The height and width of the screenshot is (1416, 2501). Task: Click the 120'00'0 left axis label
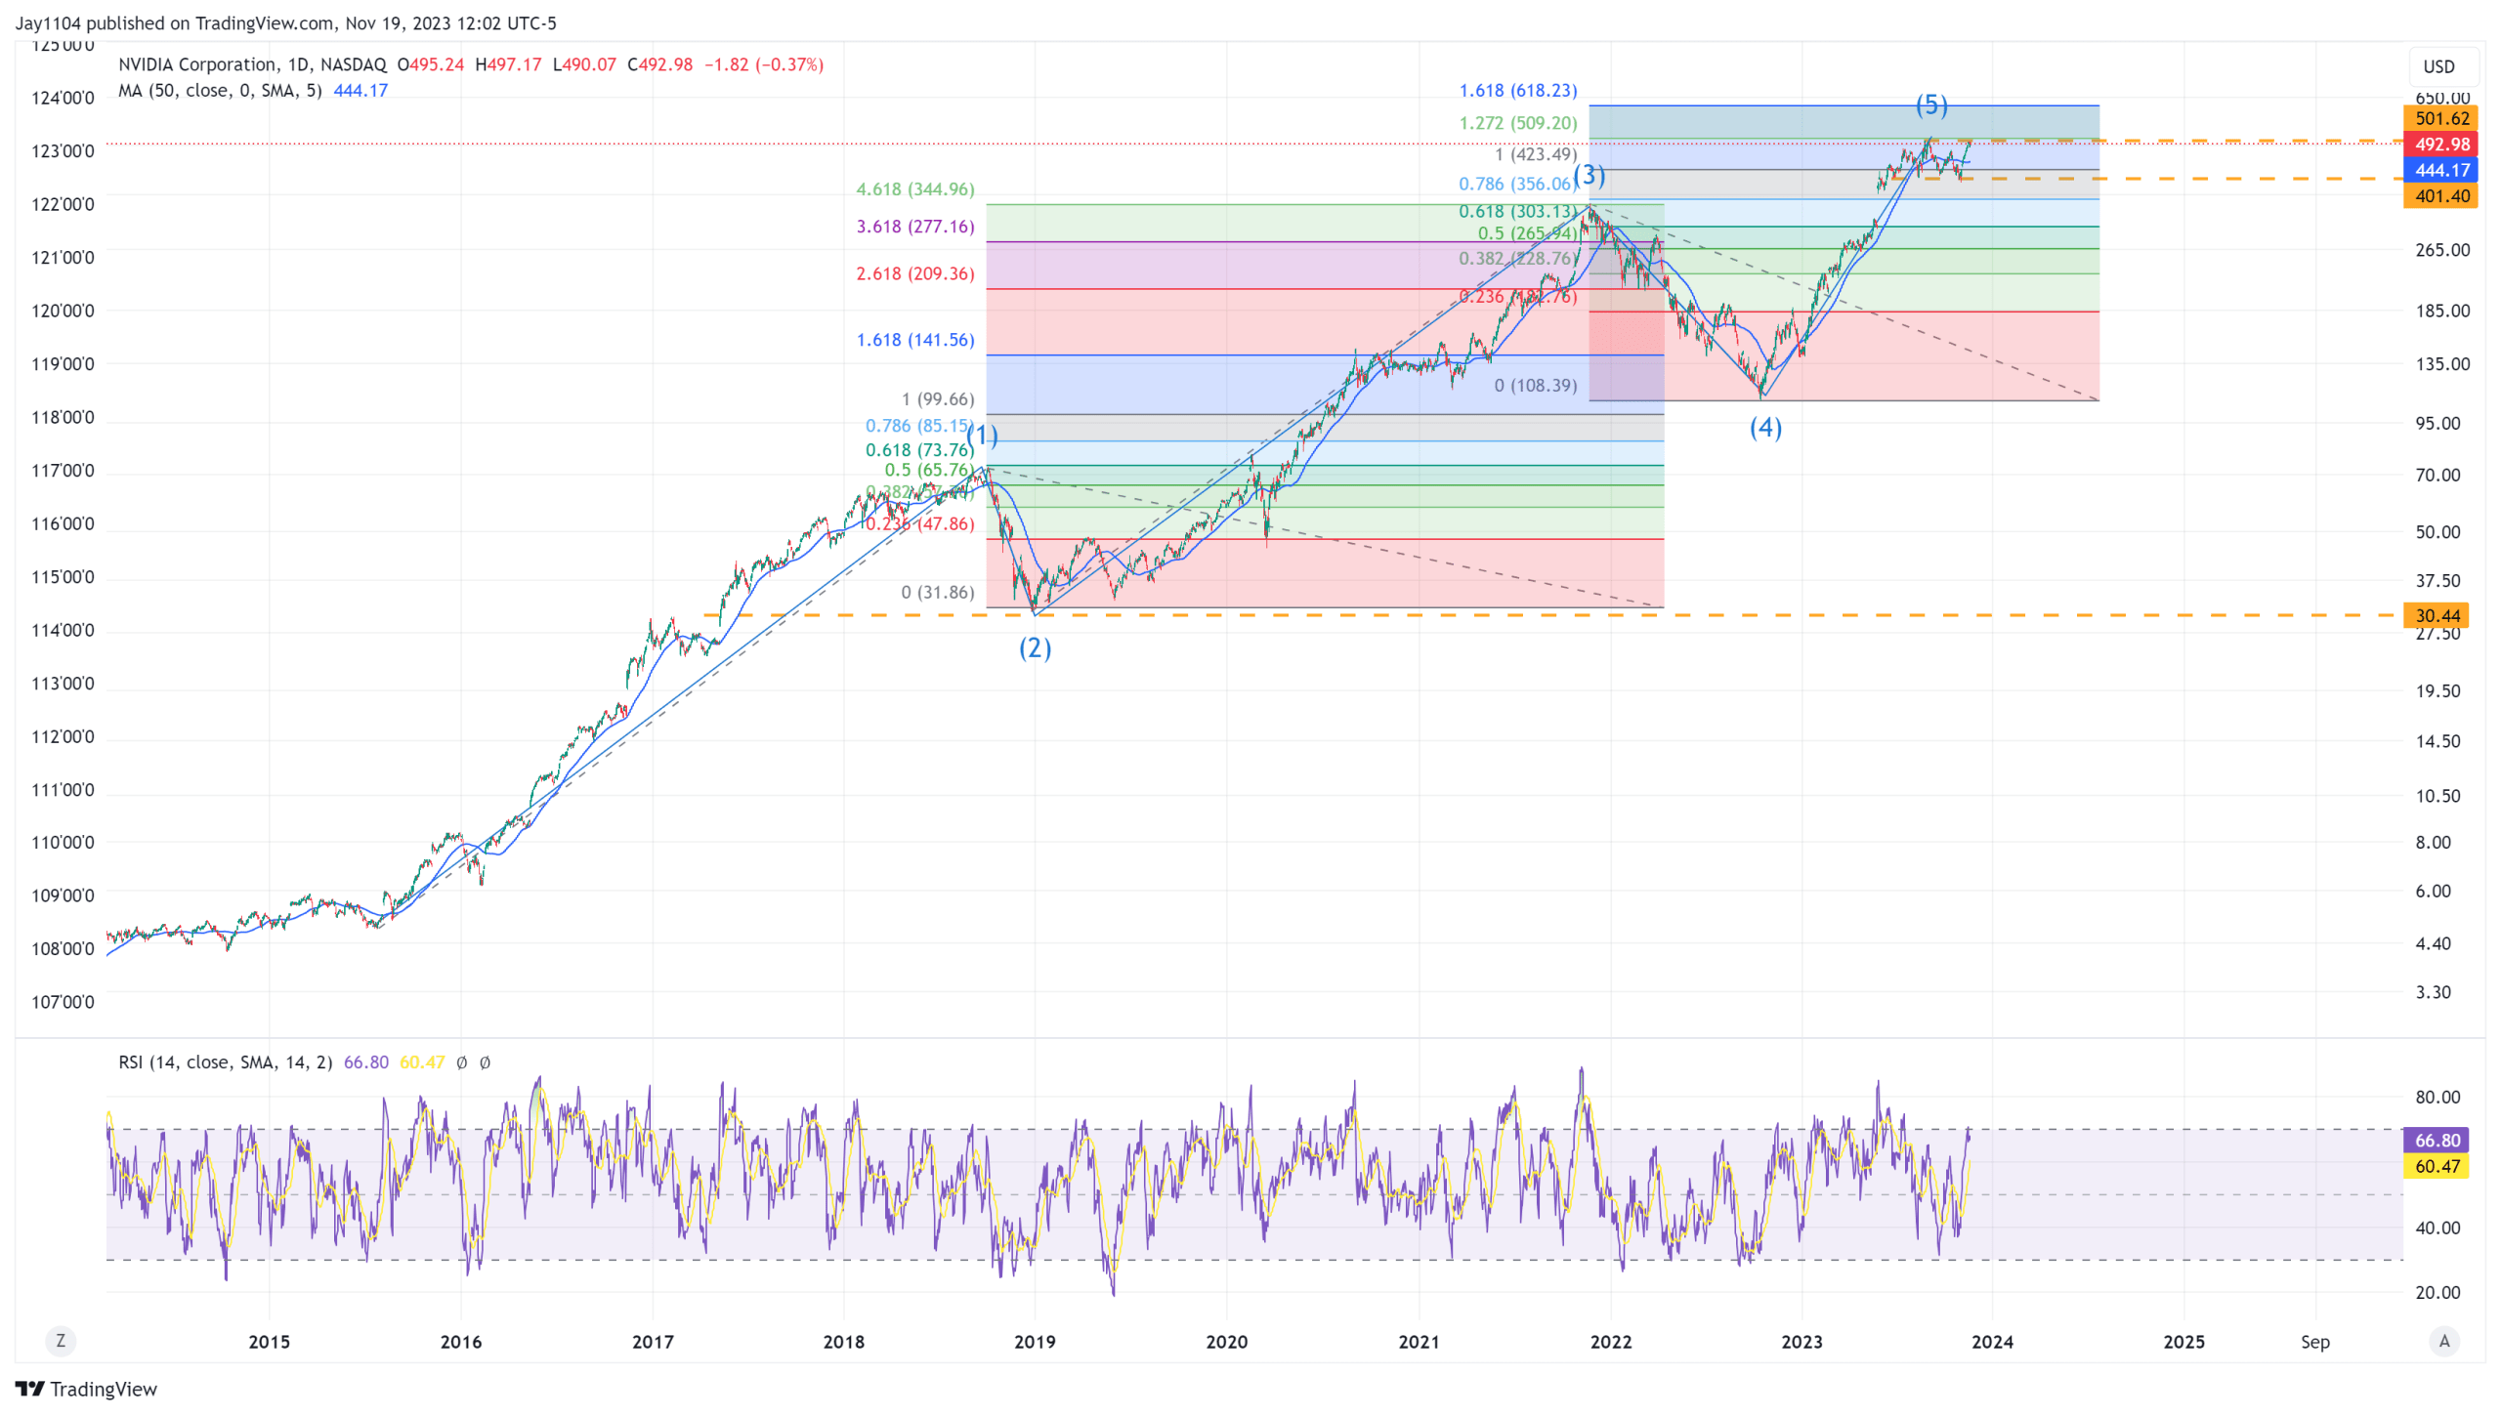click(x=63, y=311)
